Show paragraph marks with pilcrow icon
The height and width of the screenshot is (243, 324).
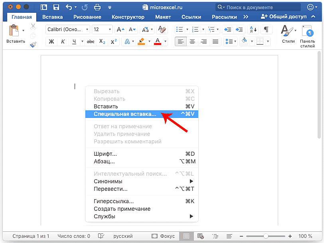(266, 29)
